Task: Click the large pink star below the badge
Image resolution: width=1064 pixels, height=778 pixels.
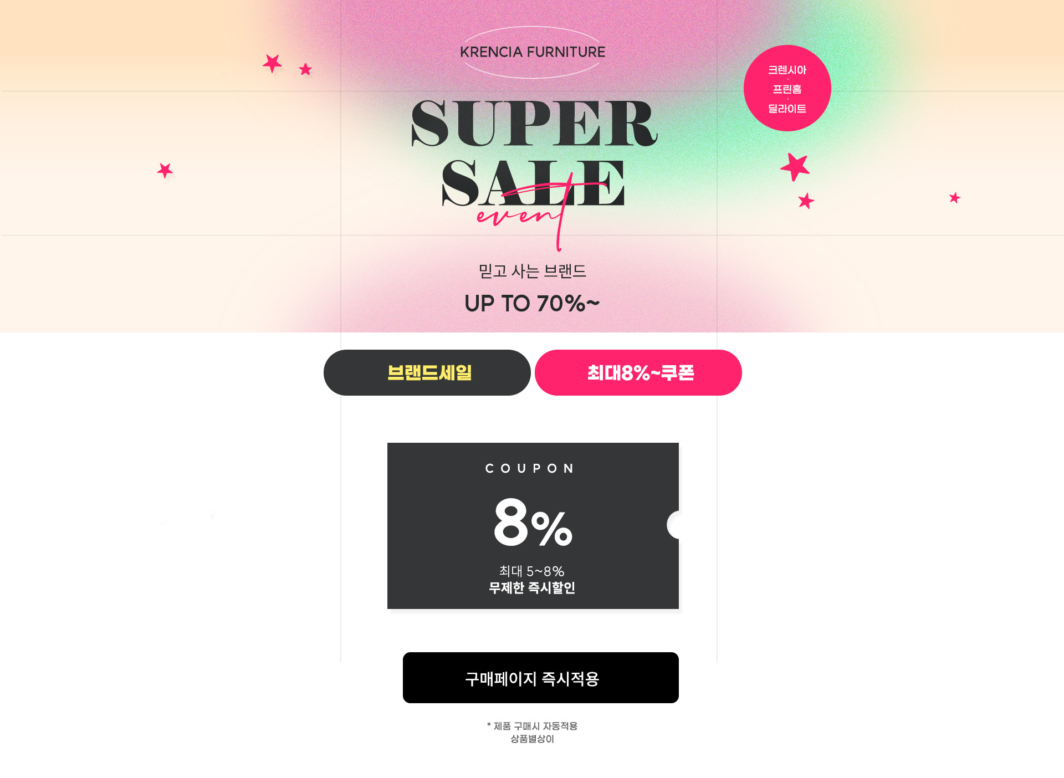Action: click(795, 166)
